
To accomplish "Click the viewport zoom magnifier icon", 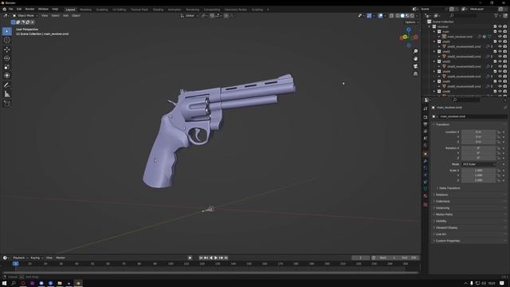I will (415, 51).
